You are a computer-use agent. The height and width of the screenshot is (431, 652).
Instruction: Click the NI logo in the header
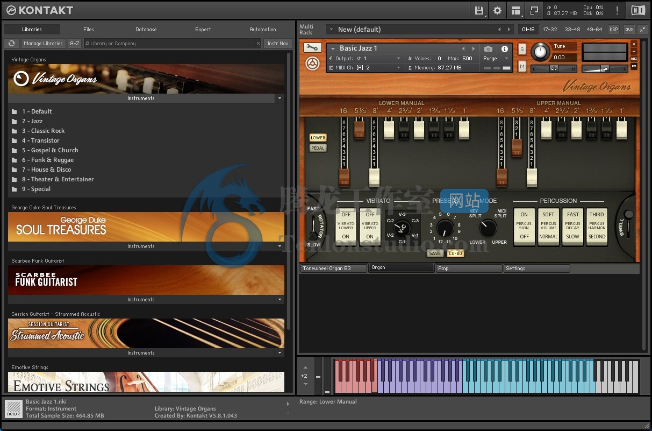click(638, 10)
